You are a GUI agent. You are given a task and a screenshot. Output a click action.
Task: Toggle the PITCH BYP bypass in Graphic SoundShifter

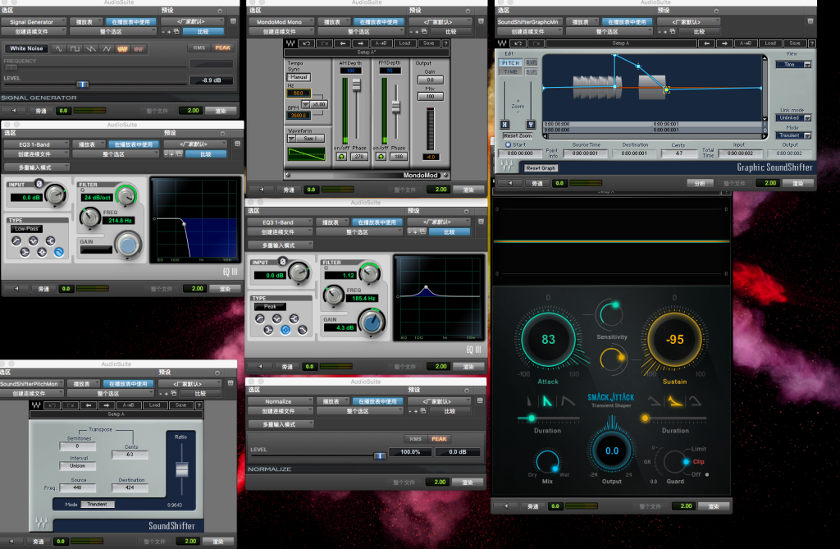click(x=531, y=62)
